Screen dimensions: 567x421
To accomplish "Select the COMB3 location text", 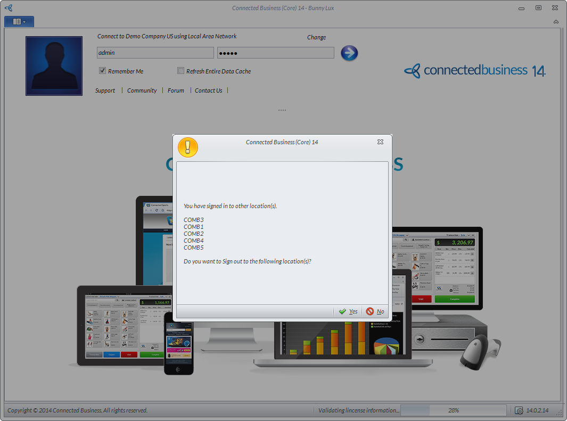I will [x=193, y=220].
